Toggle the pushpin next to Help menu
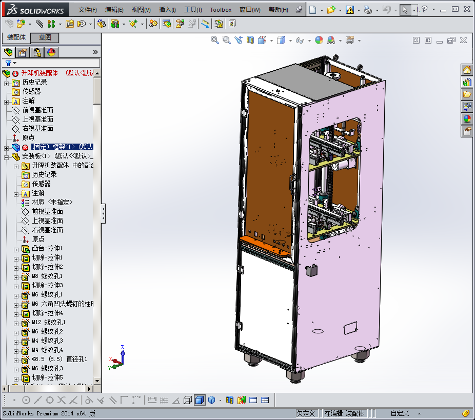This screenshot has width=475, height=420. pos(299,9)
